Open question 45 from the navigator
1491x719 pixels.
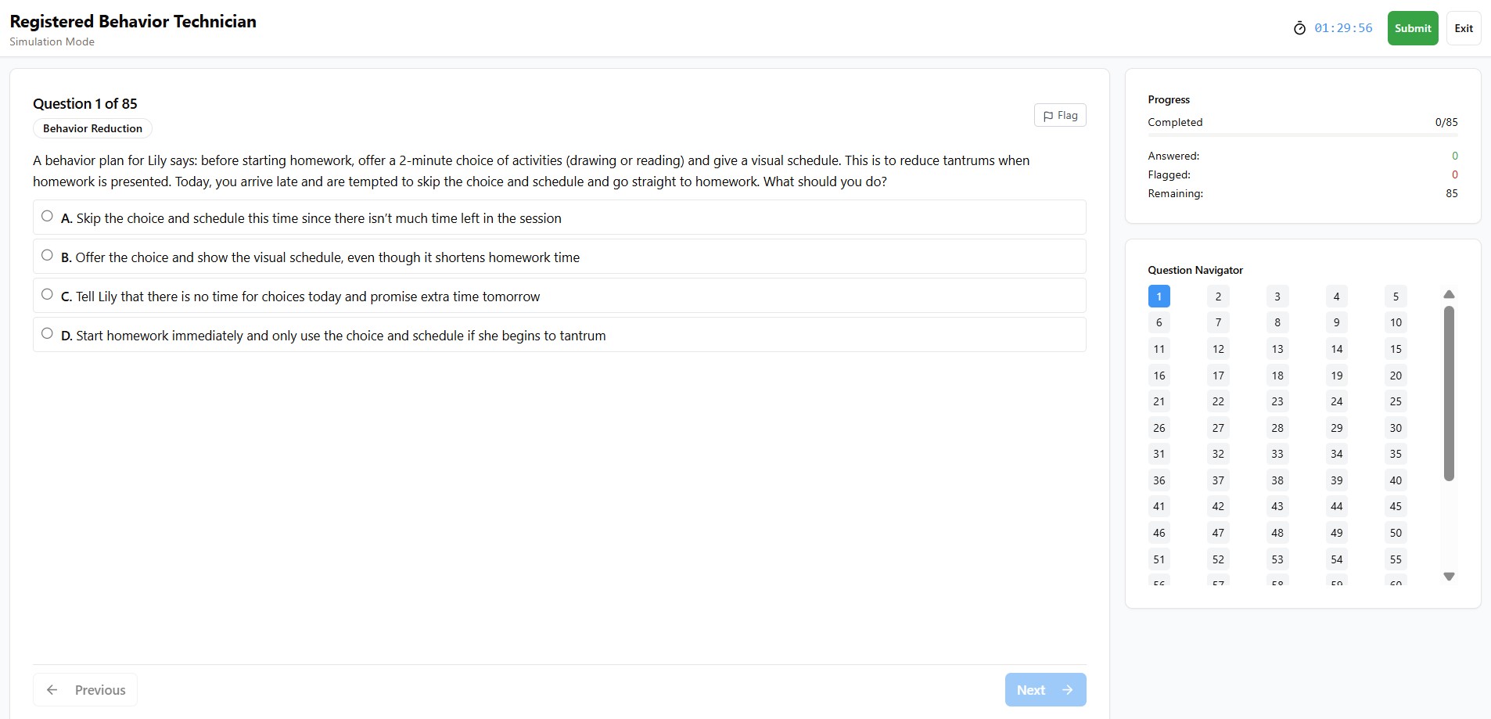click(x=1396, y=506)
